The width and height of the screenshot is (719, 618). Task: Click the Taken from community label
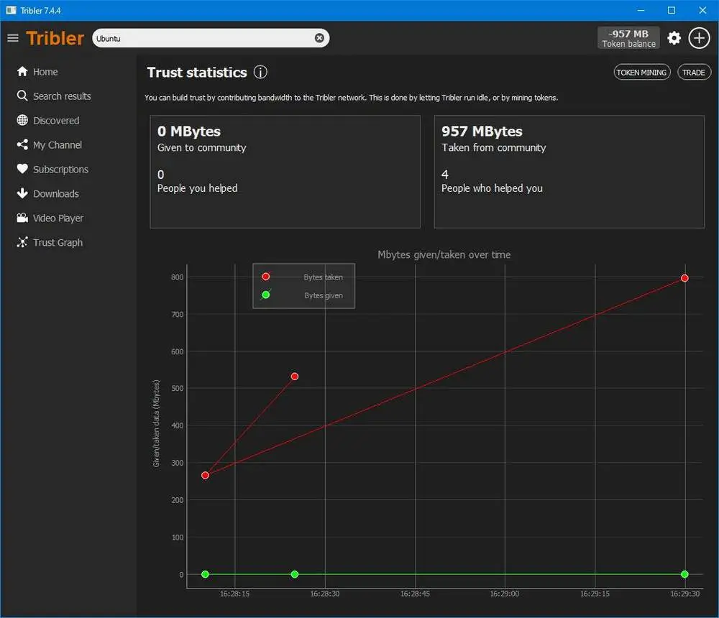[x=494, y=147]
